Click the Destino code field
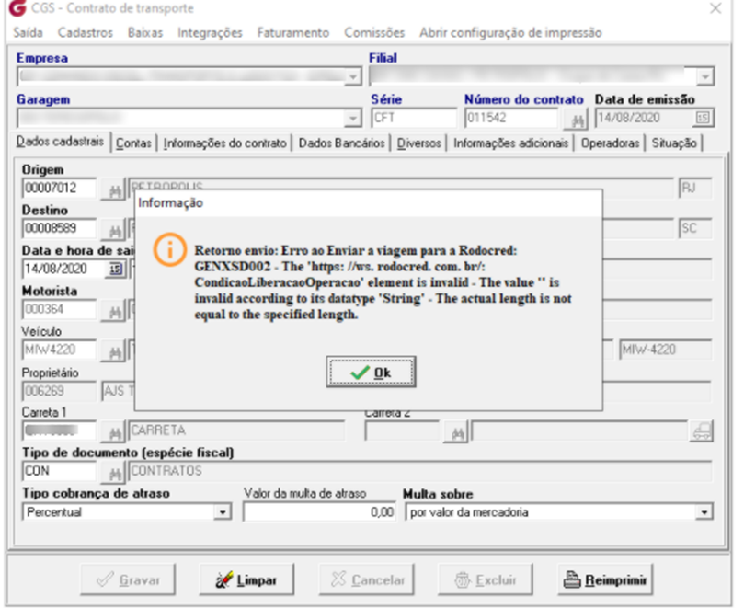Screen dimensions: 744x608 [x=59, y=228]
